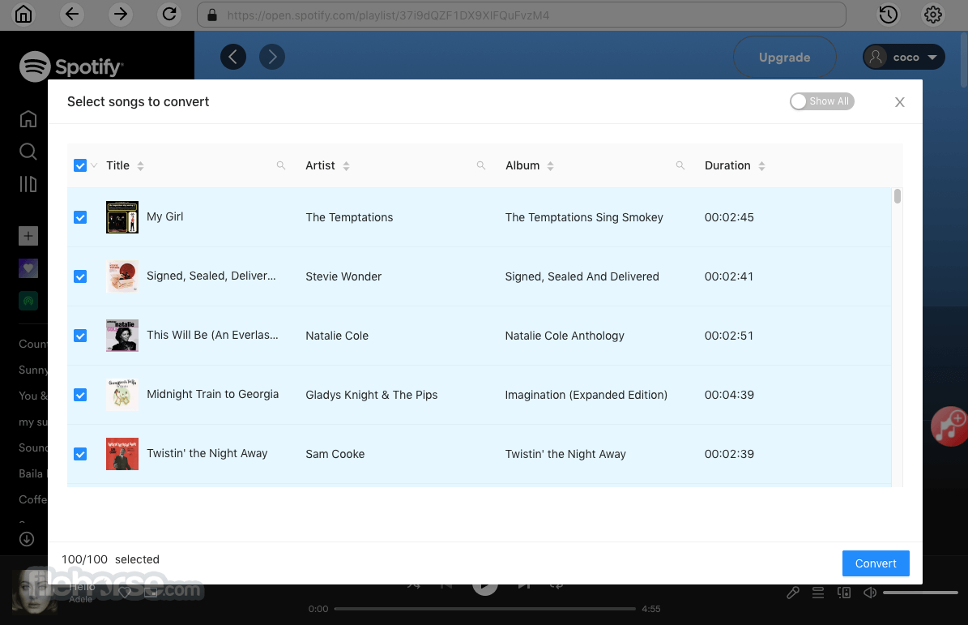968x625 pixels.
Task: Uncheck Twistin' the Night Away checkbox
Action: (x=80, y=455)
